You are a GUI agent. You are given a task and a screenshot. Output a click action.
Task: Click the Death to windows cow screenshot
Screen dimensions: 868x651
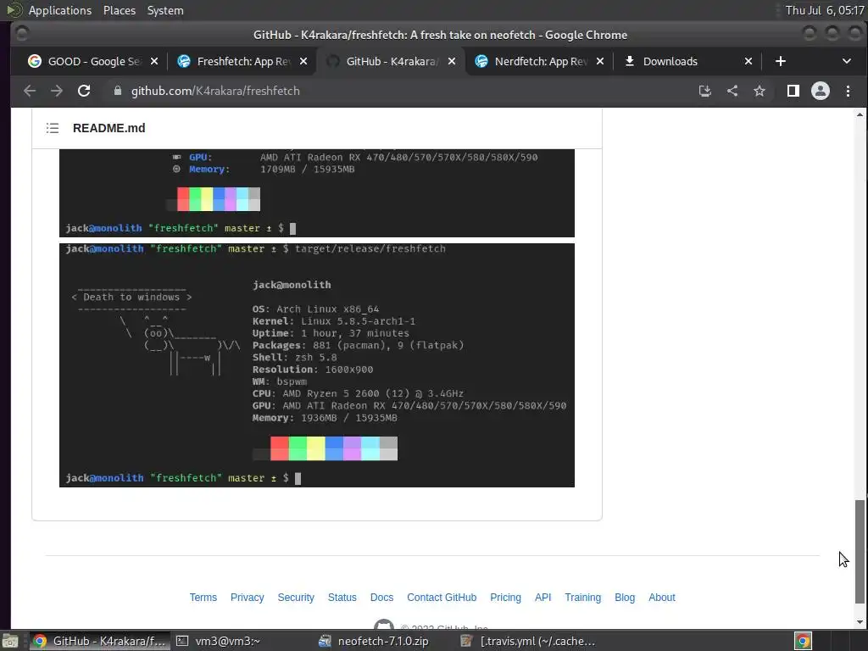click(x=317, y=365)
